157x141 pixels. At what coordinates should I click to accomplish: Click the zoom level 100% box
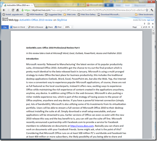point(67,27)
